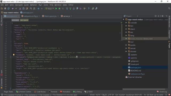Click bottom-left tool window toggle icon
The height and width of the screenshot is (96, 171).
(x=2, y=95)
